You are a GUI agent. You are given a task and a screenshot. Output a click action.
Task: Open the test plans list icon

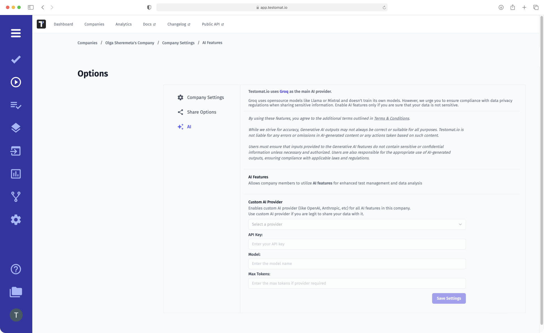click(16, 105)
